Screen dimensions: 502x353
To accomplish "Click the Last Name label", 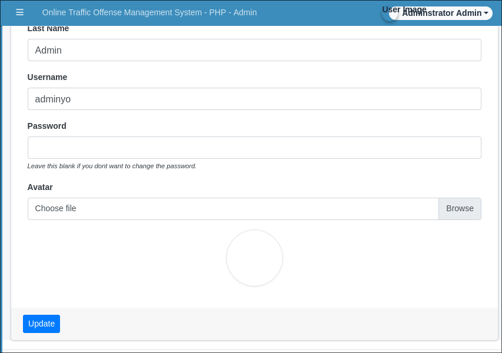I will point(48,29).
